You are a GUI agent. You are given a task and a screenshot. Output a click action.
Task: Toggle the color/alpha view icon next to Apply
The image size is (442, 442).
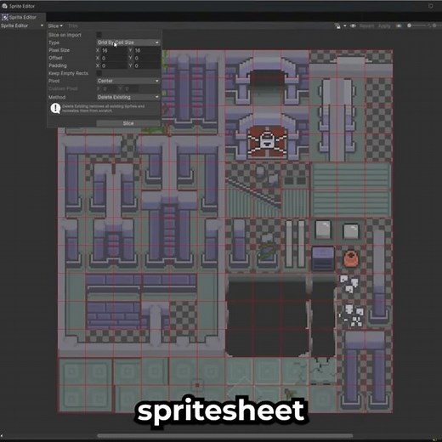tap(399, 25)
